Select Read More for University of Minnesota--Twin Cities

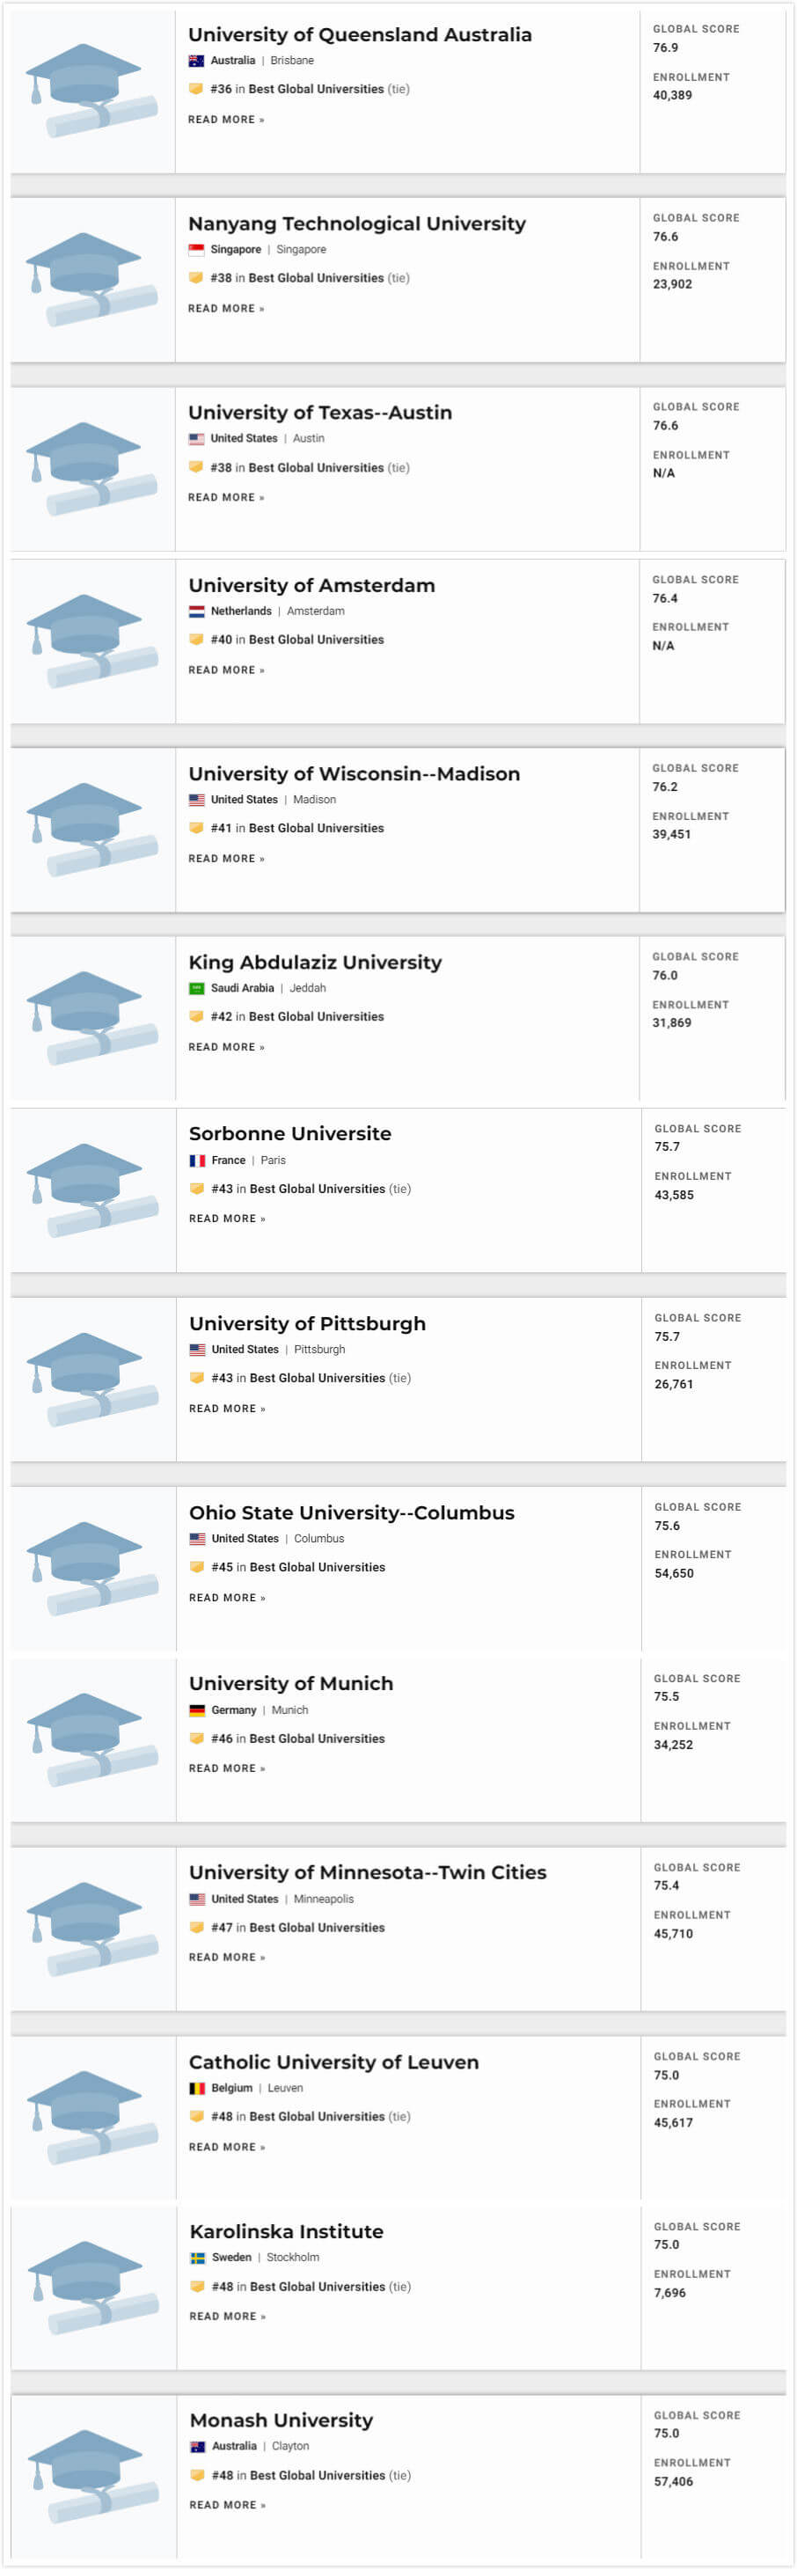click(x=228, y=1958)
